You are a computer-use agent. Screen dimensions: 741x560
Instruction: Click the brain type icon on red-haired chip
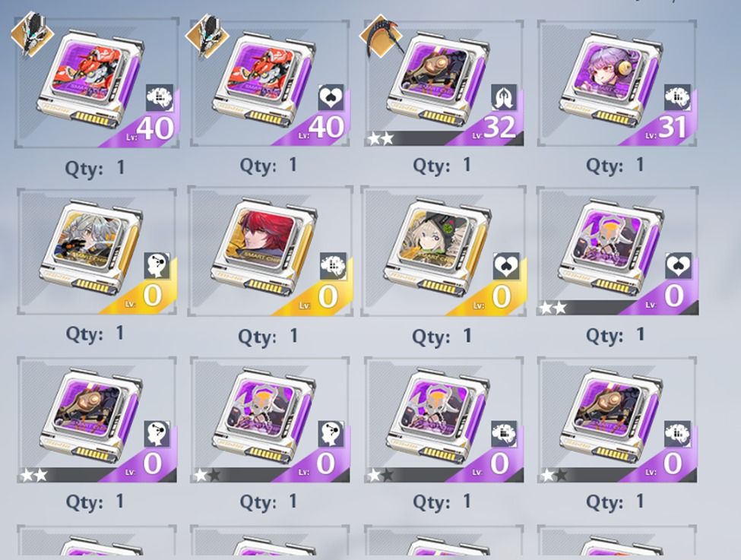point(333,266)
